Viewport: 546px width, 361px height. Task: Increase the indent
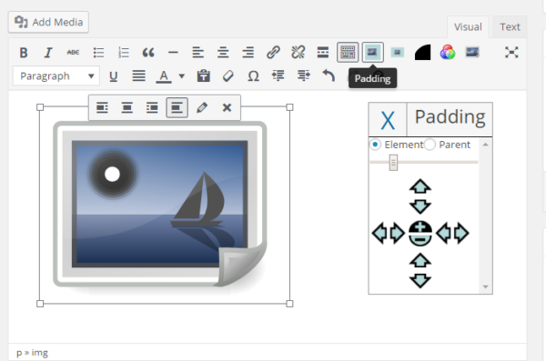[303, 75]
